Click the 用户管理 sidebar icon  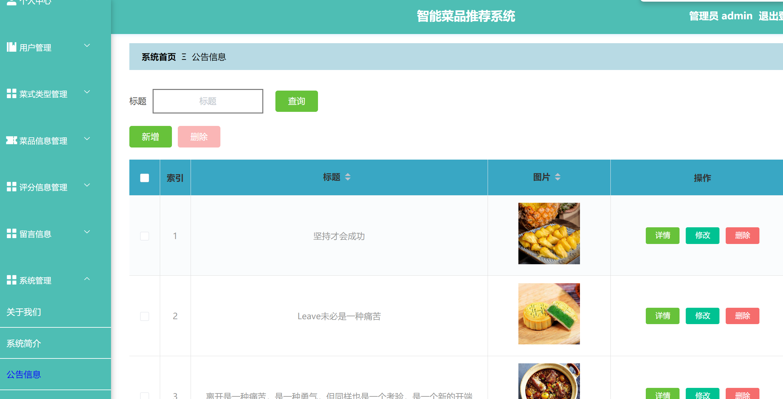11,47
